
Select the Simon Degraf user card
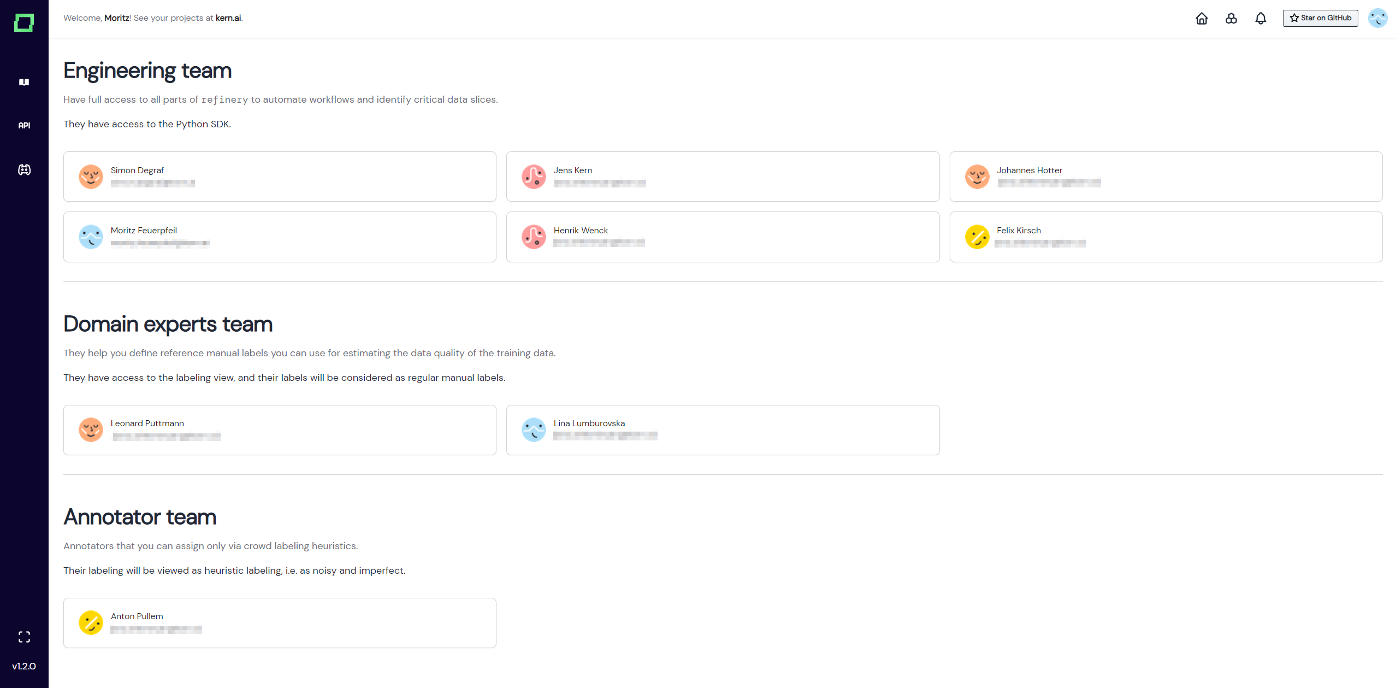pyautogui.click(x=280, y=177)
